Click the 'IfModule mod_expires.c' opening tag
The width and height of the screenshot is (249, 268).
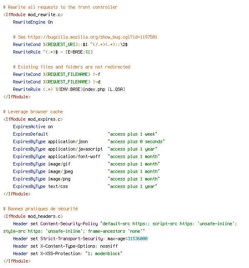click(33, 119)
